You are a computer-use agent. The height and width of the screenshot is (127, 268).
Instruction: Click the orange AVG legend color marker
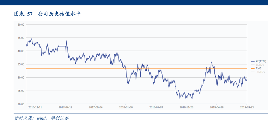pos(253,68)
